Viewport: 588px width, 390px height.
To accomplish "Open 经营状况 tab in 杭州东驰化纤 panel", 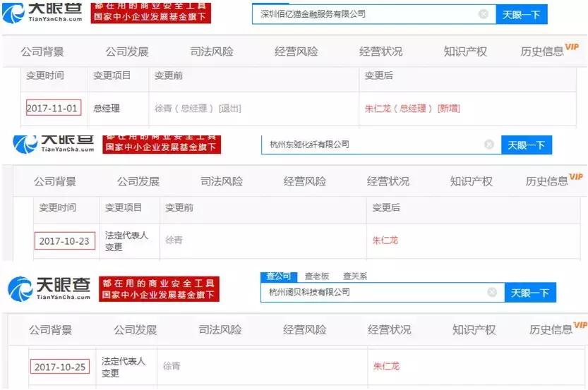I will point(388,182).
